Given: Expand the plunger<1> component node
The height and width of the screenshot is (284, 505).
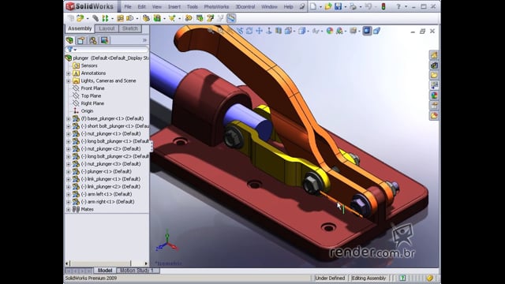Looking at the screenshot, I should [x=69, y=172].
